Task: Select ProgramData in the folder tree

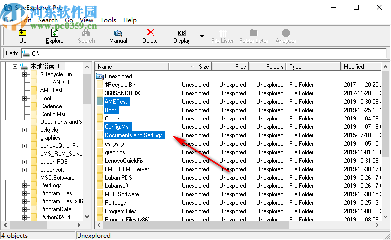Action: pyautogui.click(x=56, y=209)
